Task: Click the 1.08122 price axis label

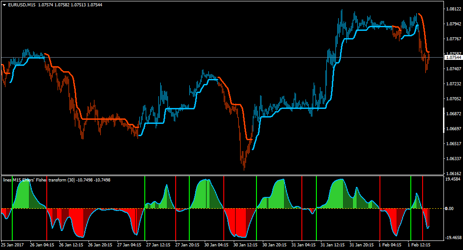Action: [x=453, y=9]
